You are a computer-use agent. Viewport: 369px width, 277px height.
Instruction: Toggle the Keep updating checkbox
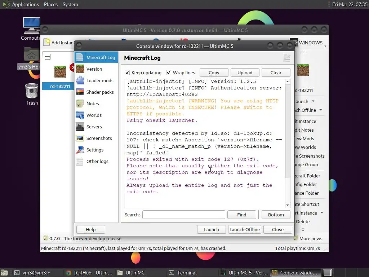127,72
